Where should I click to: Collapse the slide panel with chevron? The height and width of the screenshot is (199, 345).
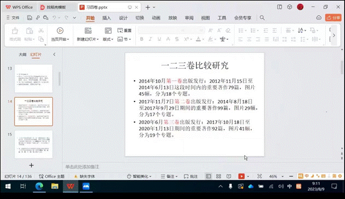tap(54, 54)
